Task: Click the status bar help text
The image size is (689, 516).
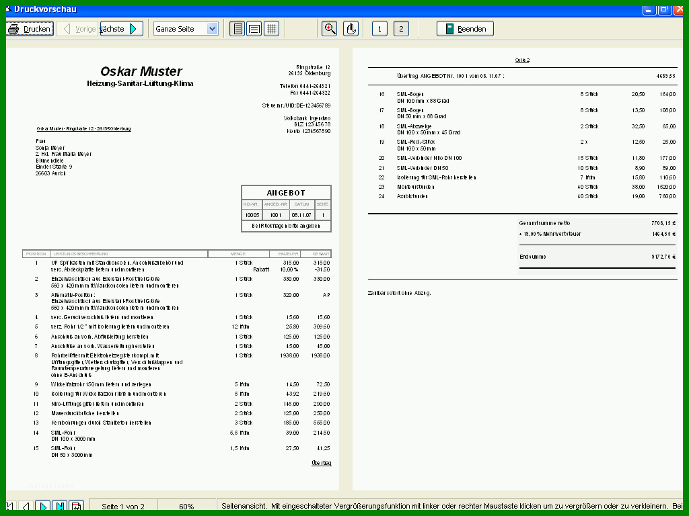Action: [x=451, y=506]
